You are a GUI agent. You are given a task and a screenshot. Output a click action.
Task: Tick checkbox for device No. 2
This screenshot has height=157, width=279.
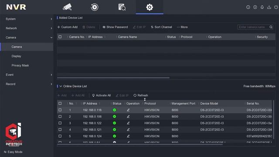[60, 116]
